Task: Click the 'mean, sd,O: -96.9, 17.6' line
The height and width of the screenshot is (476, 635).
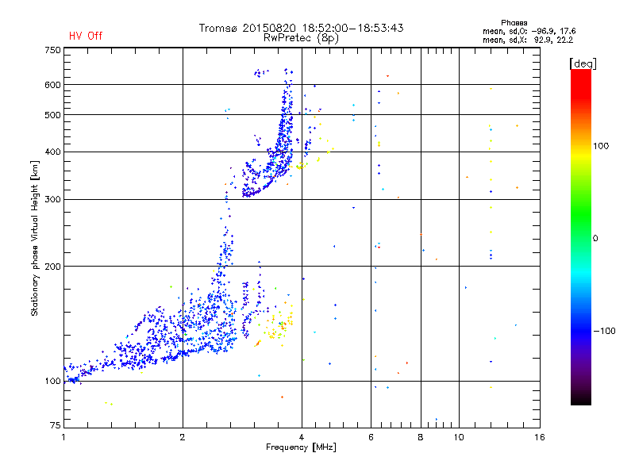Action: point(529,31)
